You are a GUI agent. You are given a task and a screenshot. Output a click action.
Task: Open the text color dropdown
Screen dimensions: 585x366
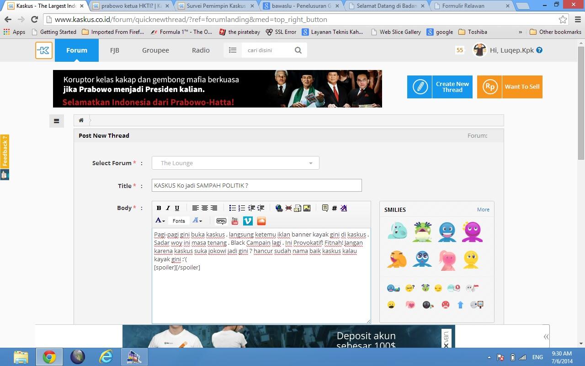point(160,221)
